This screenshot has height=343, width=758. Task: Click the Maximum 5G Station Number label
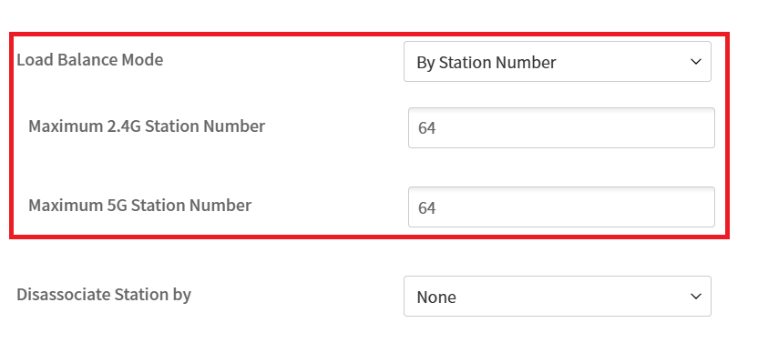[x=139, y=206]
